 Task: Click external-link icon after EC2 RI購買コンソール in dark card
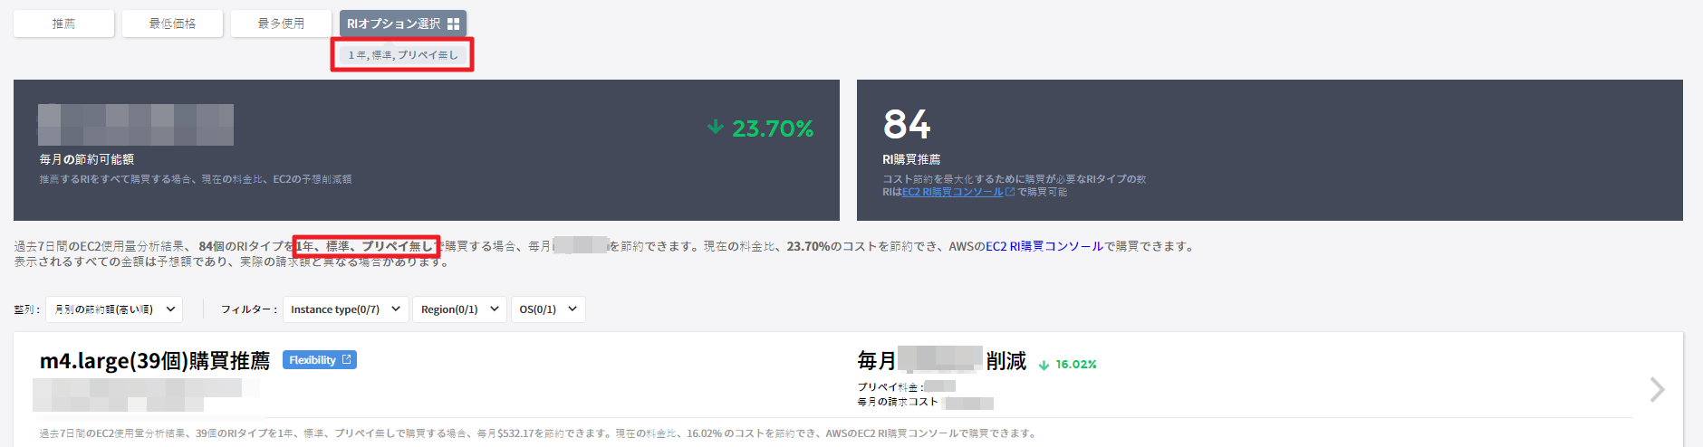(x=1010, y=192)
